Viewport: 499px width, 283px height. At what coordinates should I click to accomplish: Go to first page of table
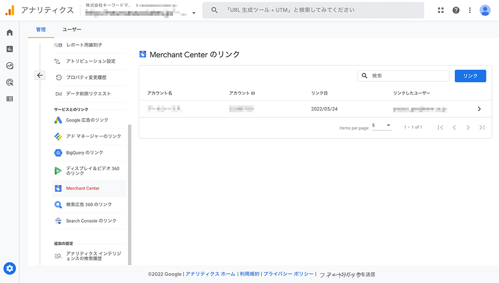point(441,128)
